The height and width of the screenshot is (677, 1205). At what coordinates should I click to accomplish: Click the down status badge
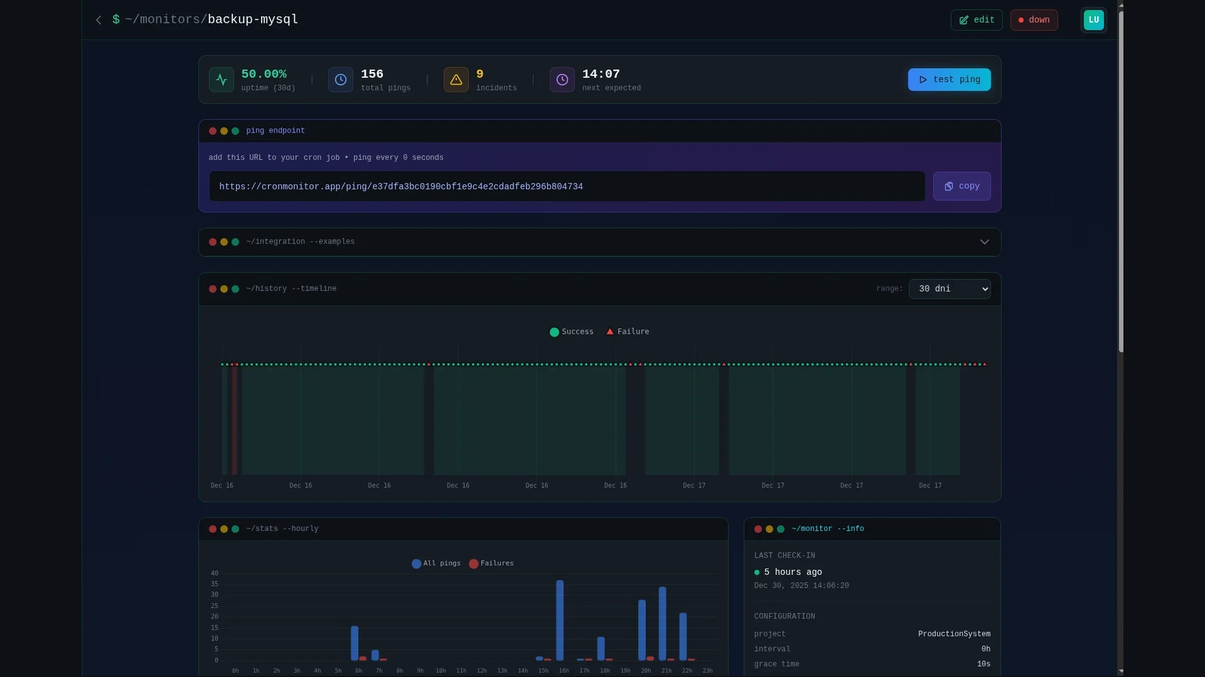point(1033,20)
